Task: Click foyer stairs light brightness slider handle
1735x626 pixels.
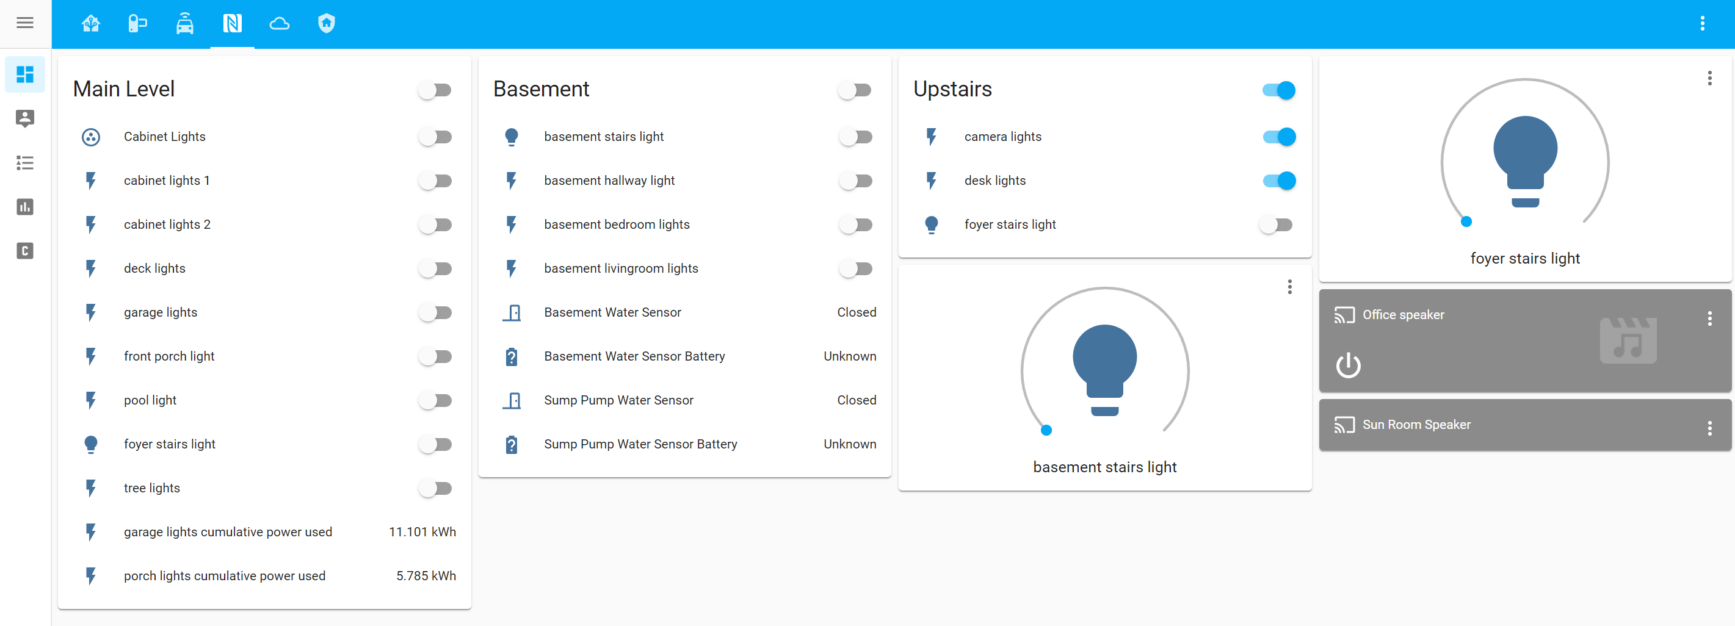Action: point(1466,221)
